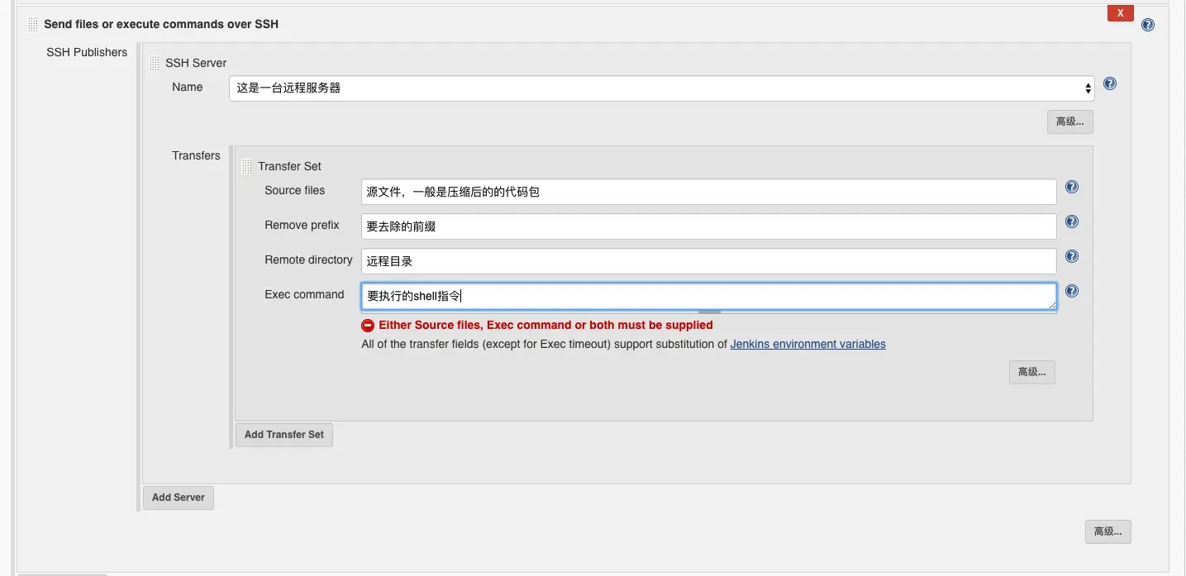Click the red error icon under Exec command
Image resolution: width=1186 pixels, height=576 pixels.
tap(368, 326)
